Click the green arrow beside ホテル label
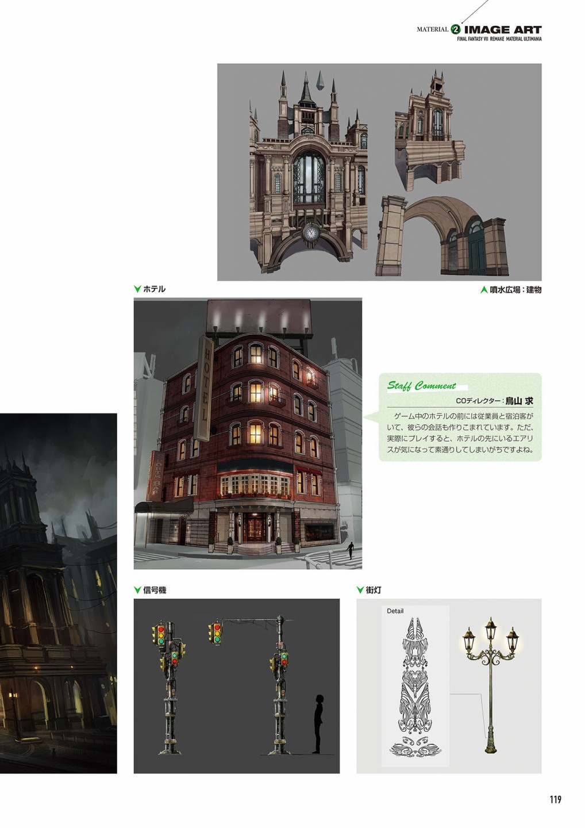This screenshot has height=828, width=585. point(137,289)
